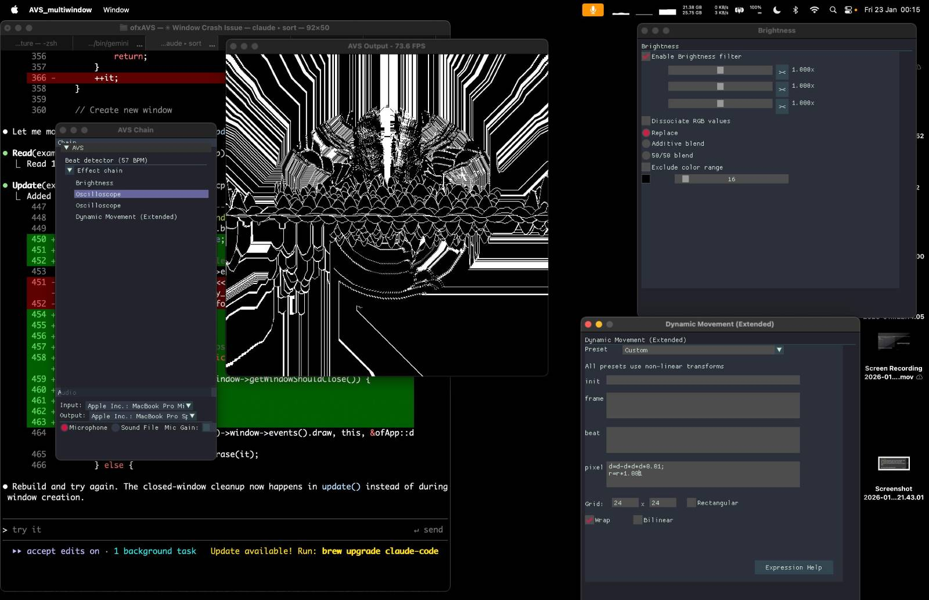Select Dynamic Movement (Extended) in effect chain

(126, 217)
